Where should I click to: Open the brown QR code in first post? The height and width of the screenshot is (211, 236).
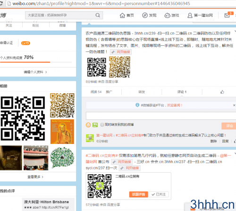(119, 67)
